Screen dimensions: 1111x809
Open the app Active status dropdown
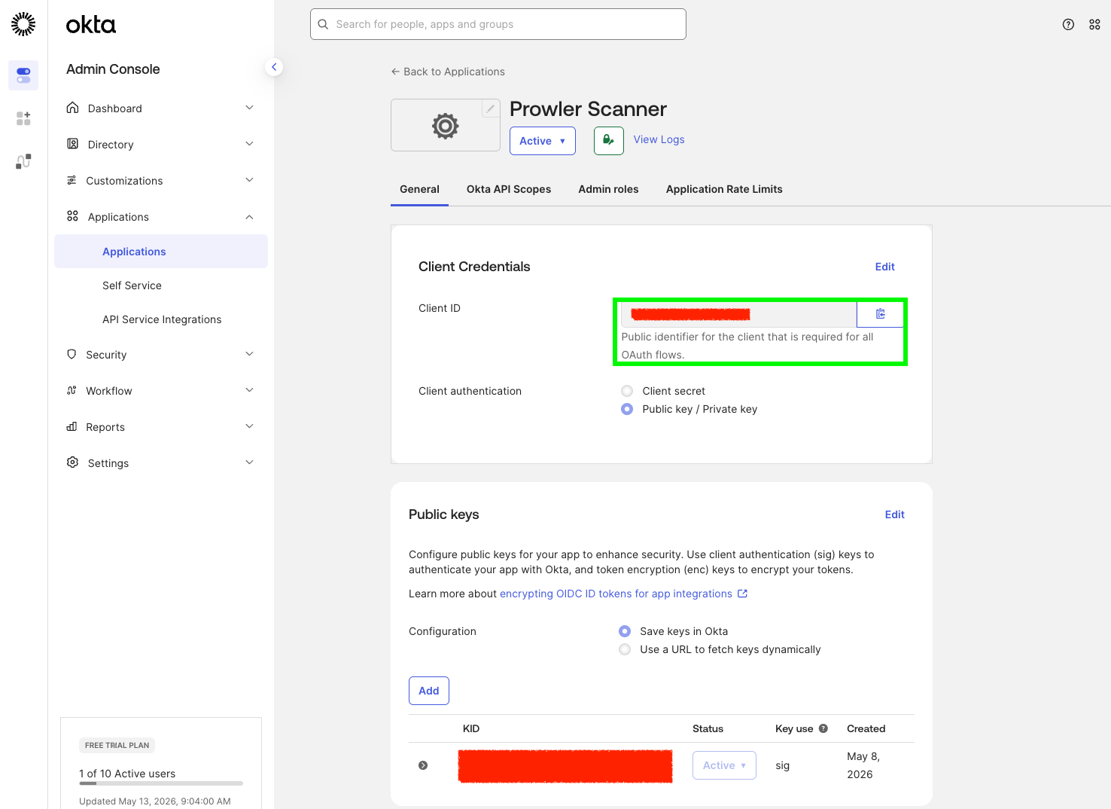coord(543,141)
